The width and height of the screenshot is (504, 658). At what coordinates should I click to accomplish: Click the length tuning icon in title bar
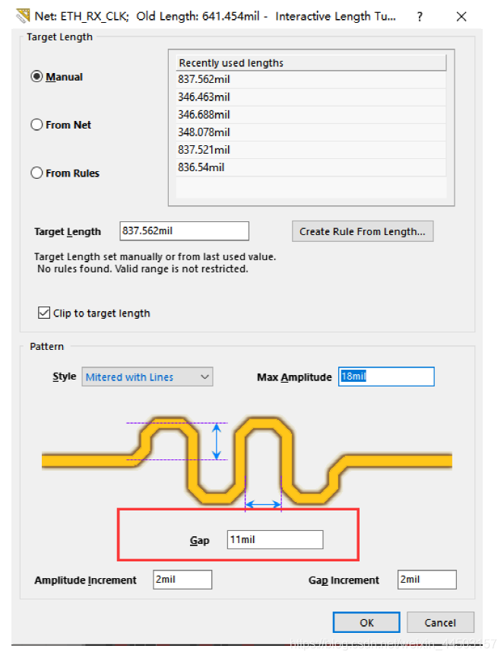pos(23,15)
